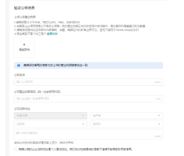
Task: Click the blue info icon in notice banner
Action: coord(18,65)
